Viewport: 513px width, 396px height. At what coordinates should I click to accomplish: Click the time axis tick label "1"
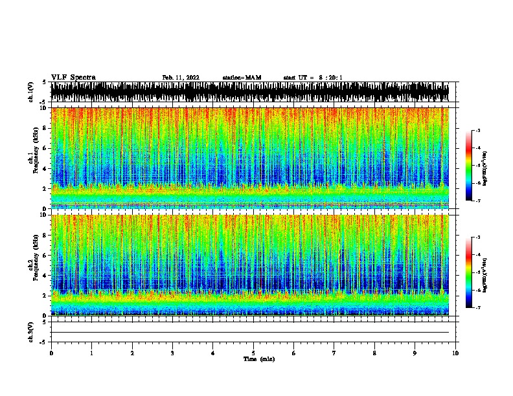(x=91, y=353)
